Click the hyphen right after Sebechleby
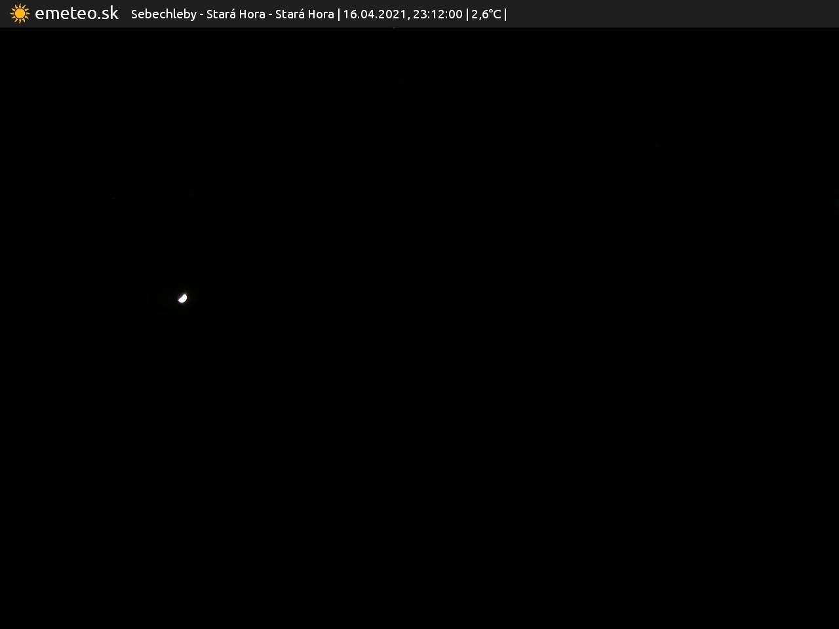This screenshot has width=839, height=629. click(202, 15)
